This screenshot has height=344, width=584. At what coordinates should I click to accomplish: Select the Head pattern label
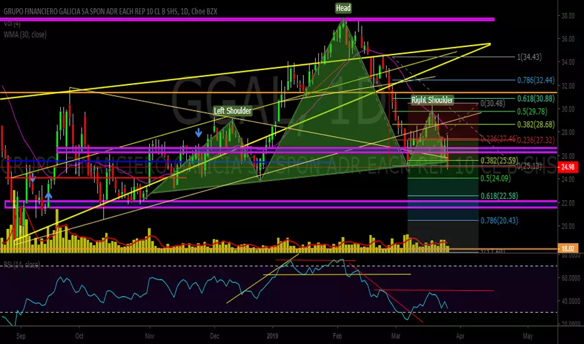[x=343, y=8]
